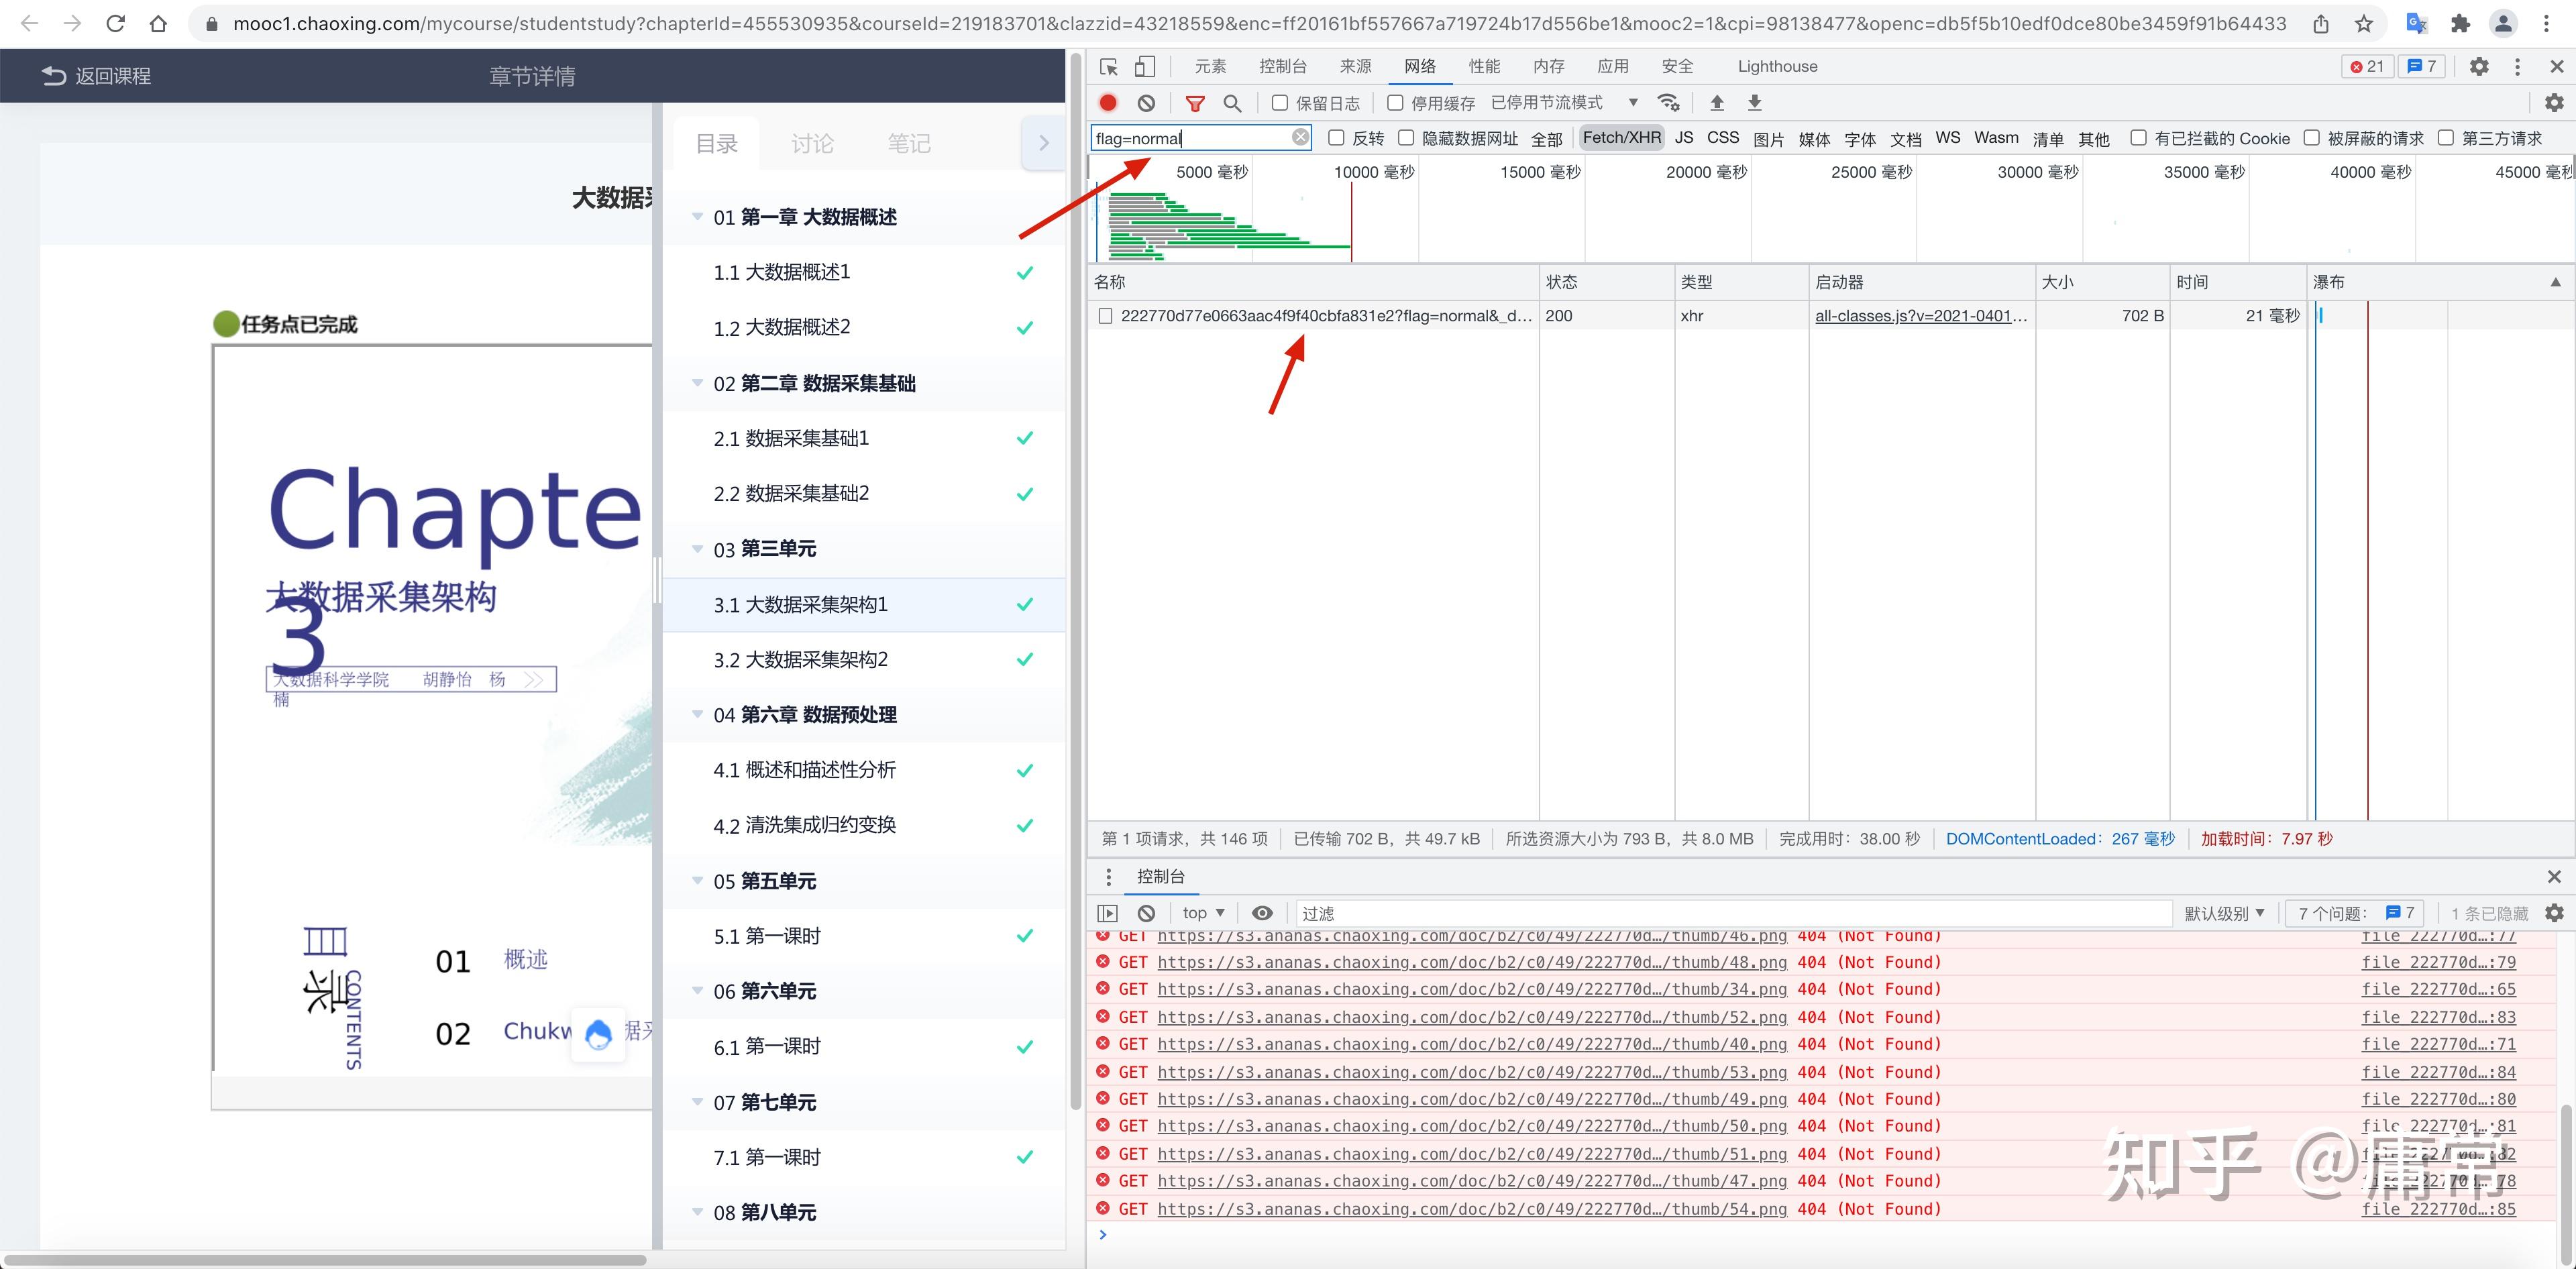Open the console top context dropdown
The width and height of the screenshot is (2576, 1269).
click(1203, 913)
